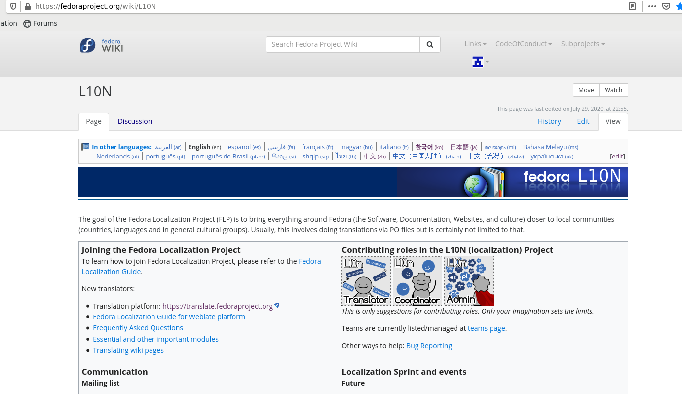The width and height of the screenshot is (682, 394).
Task: Switch to the Page tab
Action: click(x=94, y=121)
